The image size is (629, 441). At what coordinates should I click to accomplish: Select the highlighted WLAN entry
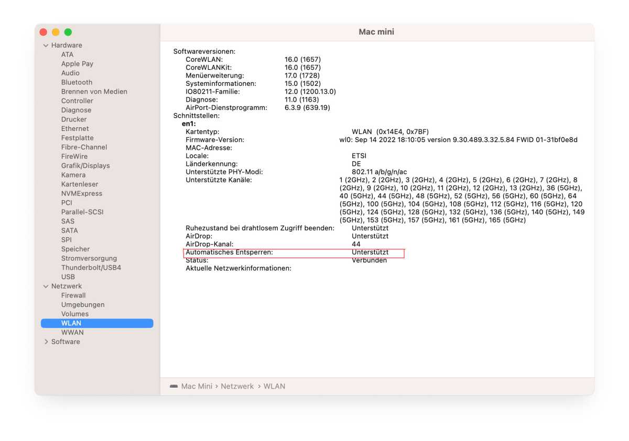point(97,324)
